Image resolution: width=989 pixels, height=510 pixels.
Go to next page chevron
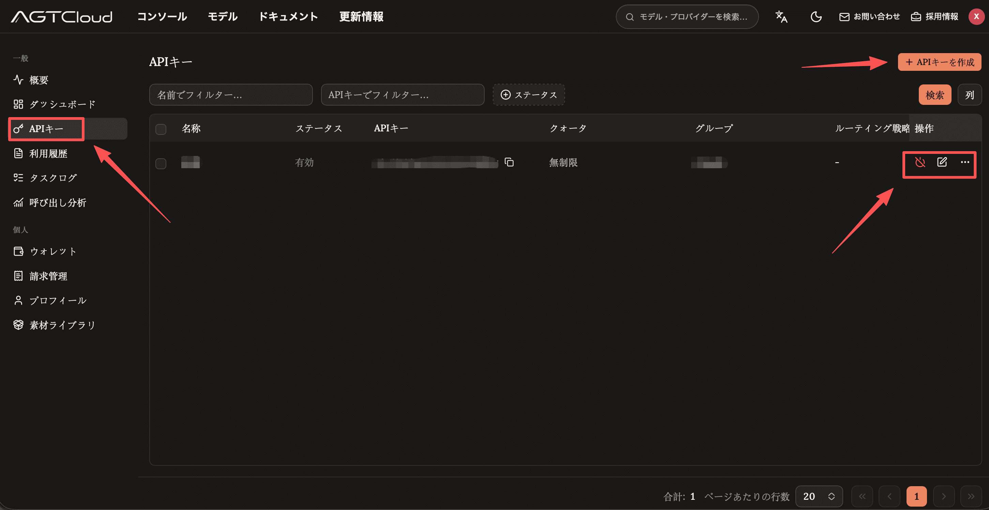[944, 496]
